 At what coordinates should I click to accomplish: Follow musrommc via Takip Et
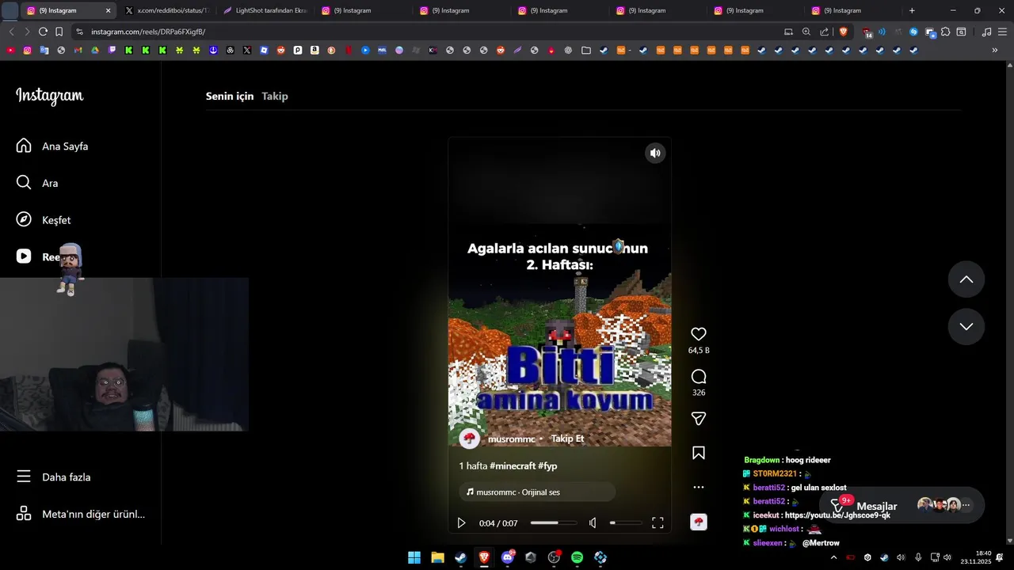[x=567, y=439]
